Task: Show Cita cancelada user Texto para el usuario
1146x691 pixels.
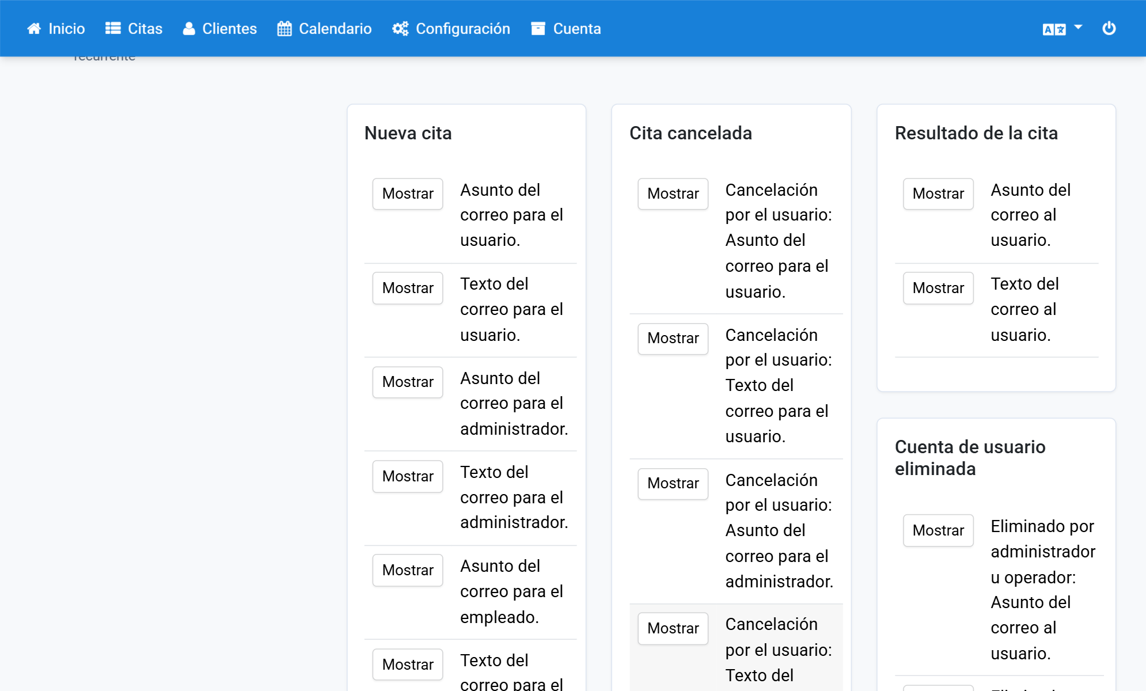Action: coord(673,339)
